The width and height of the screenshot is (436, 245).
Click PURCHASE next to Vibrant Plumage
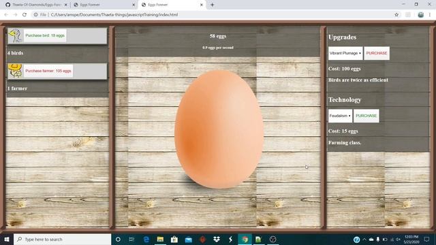tap(377, 53)
